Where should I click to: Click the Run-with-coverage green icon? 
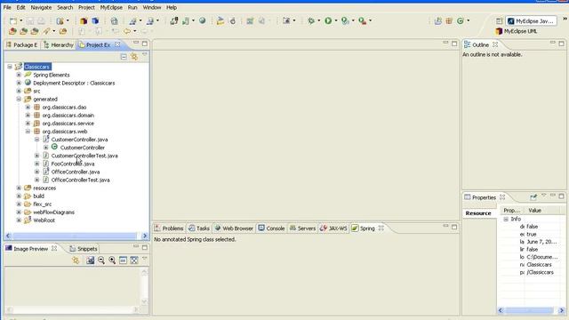point(345,20)
